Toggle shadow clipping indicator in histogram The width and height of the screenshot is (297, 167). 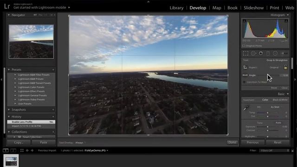click(x=245, y=20)
